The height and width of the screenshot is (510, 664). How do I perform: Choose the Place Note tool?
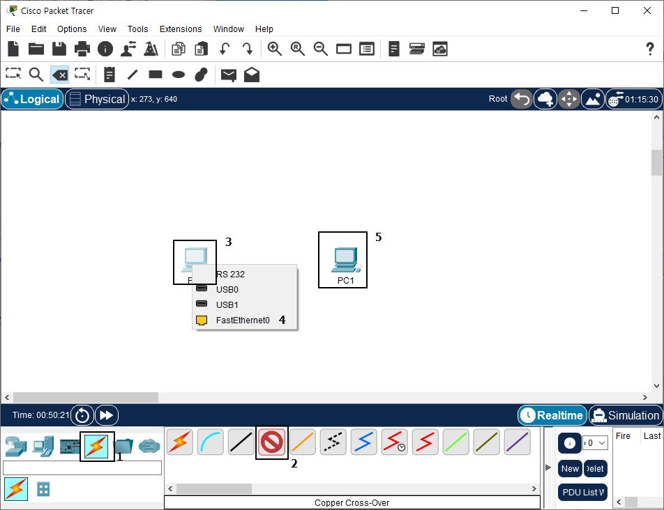coord(110,75)
